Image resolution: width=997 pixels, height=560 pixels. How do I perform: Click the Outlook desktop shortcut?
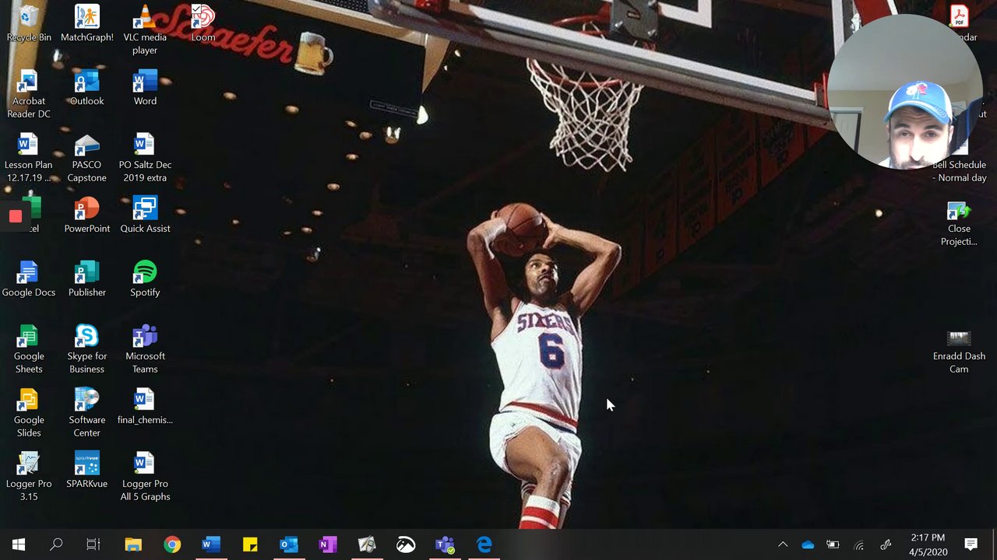point(86,87)
